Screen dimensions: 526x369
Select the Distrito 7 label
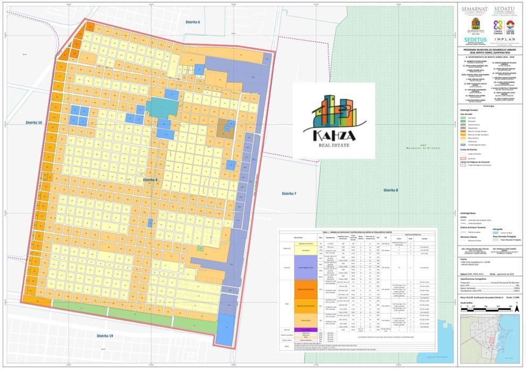pyautogui.click(x=289, y=194)
